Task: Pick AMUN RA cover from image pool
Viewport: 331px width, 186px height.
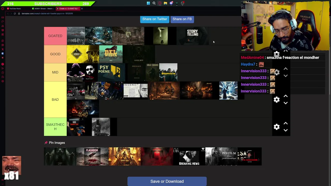Action: click(x=125, y=156)
